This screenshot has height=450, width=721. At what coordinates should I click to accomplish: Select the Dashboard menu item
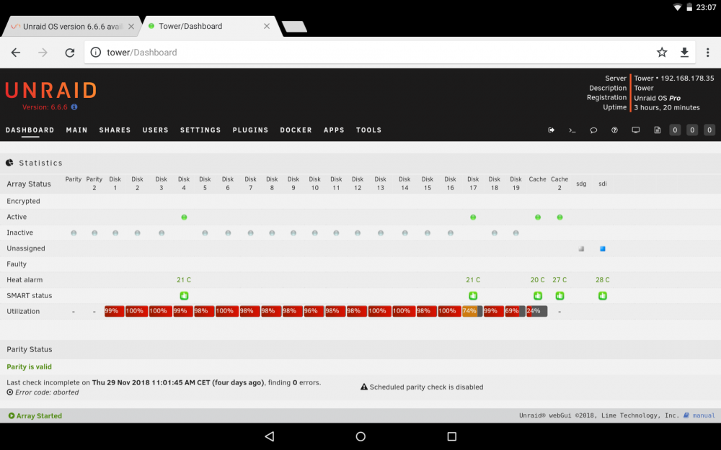coord(30,130)
